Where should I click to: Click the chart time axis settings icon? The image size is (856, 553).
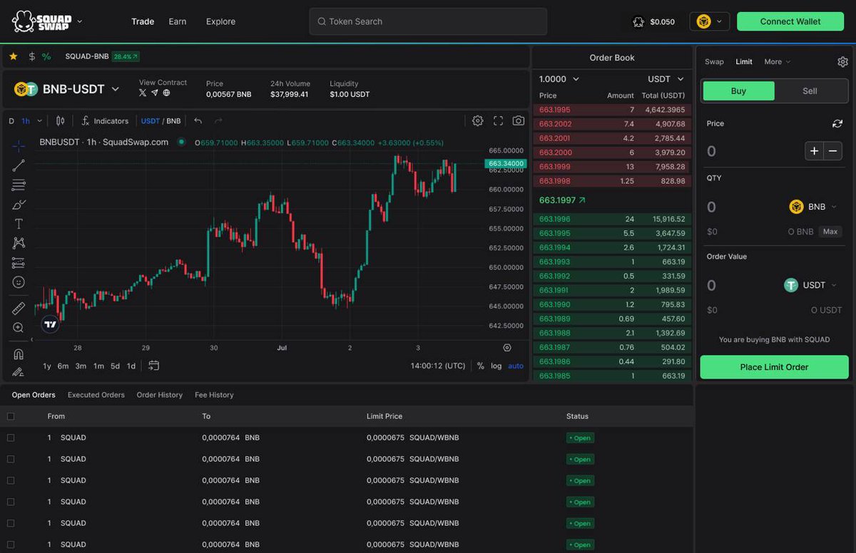pyautogui.click(x=507, y=348)
